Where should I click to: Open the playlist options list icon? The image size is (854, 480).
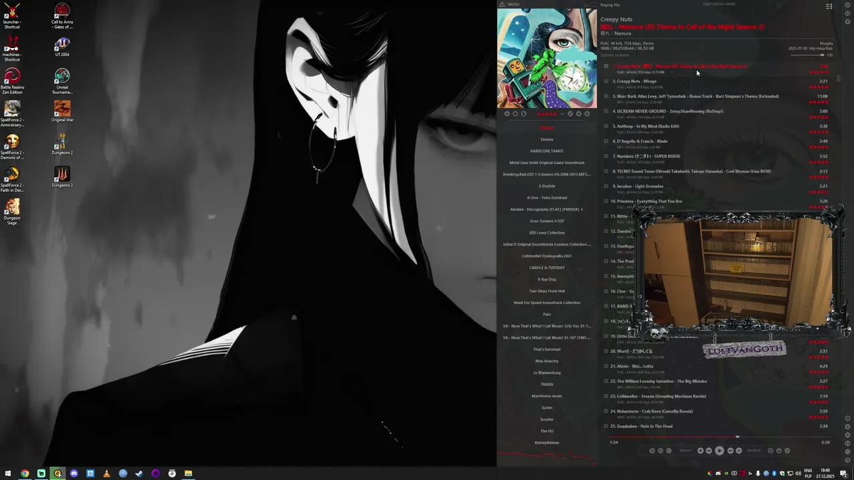pos(829,6)
